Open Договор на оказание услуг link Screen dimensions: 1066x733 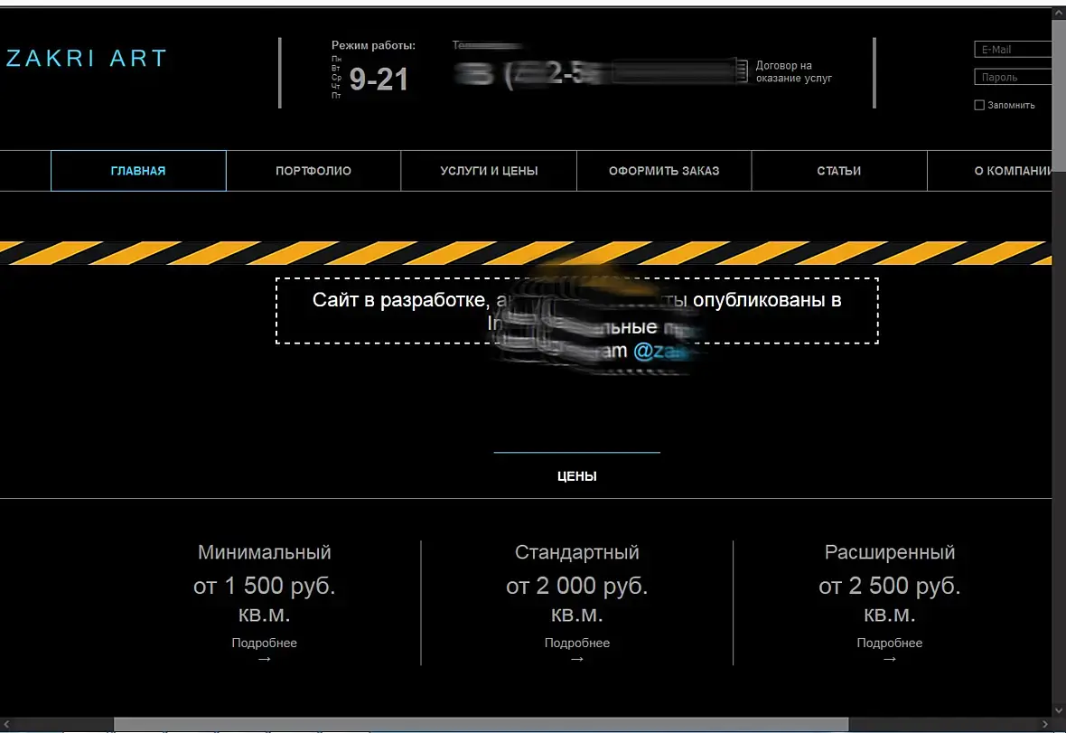click(x=794, y=71)
